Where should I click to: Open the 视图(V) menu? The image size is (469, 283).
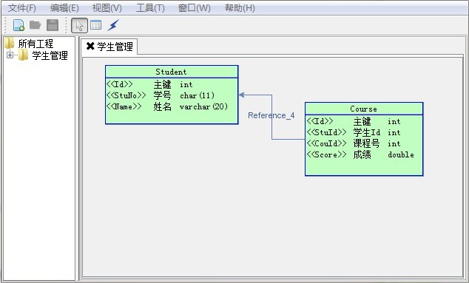[x=107, y=8]
